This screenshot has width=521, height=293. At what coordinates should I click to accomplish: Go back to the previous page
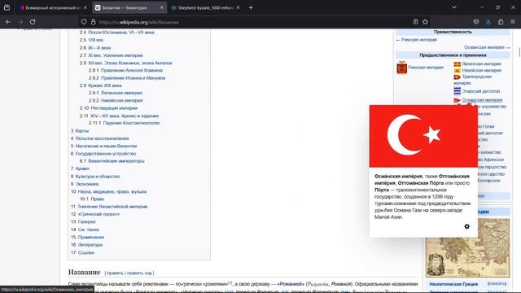pos(8,22)
